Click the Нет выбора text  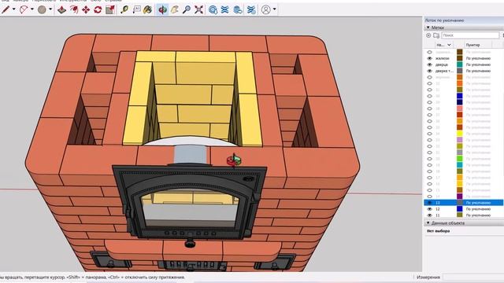point(438,231)
